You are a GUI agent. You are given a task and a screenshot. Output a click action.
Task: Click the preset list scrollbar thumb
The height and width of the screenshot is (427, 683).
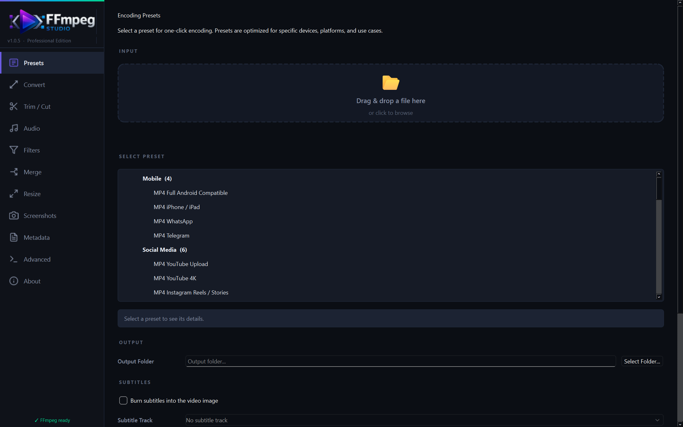click(659, 189)
